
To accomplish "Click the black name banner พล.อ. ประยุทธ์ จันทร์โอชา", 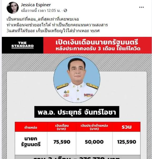I will (77, 112).
